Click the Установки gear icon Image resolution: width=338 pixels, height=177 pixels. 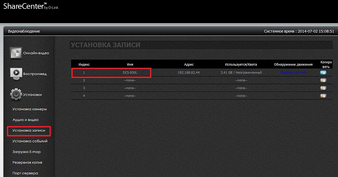[16, 94]
